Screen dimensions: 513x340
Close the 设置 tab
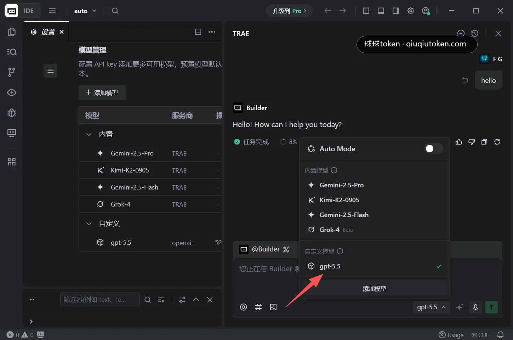click(x=62, y=32)
